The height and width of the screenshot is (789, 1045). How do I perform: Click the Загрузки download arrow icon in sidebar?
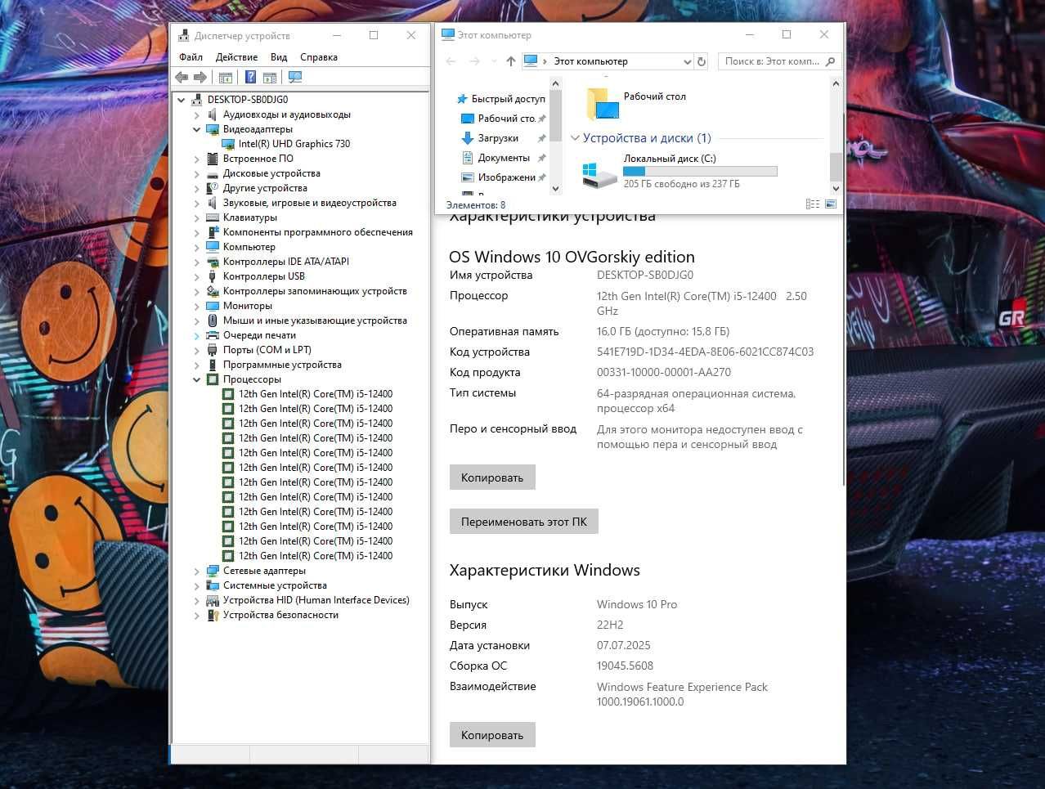[468, 138]
